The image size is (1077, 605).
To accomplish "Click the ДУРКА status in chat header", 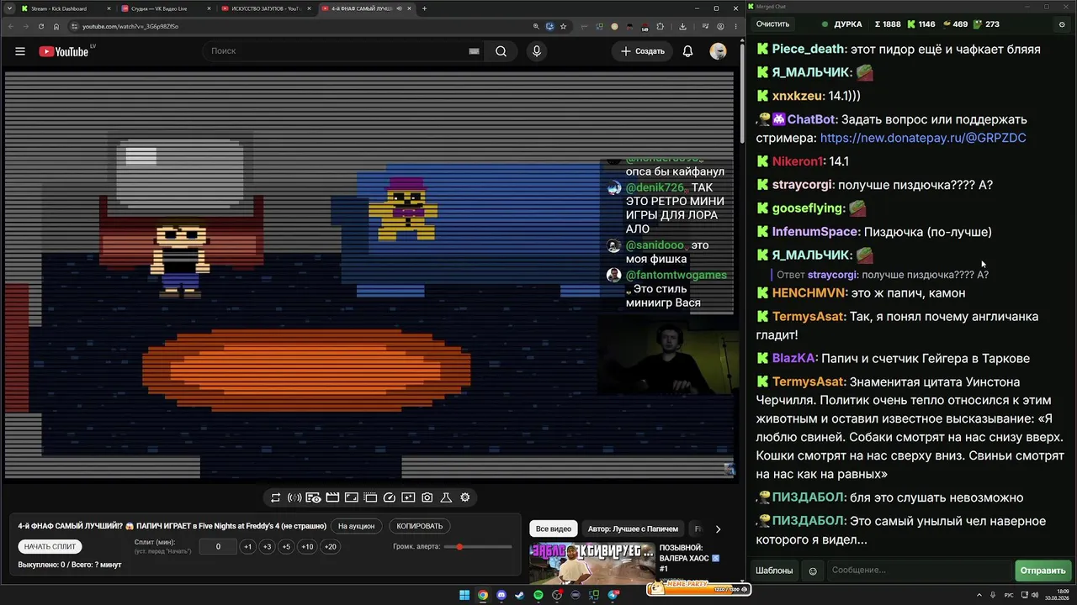I will [841, 24].
